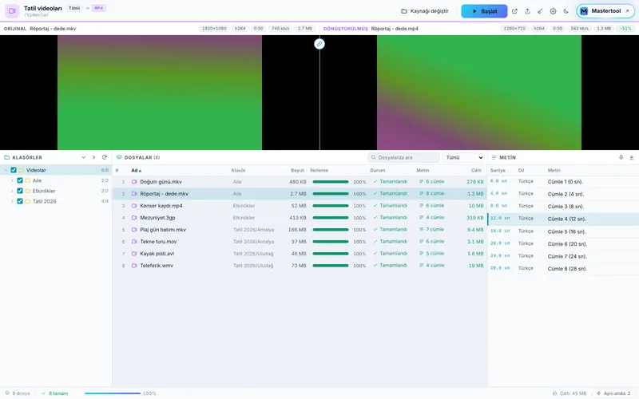This screenshot has height=399, width=639.
Task: Click the microphone icon in Metin panel
Action: click(621, 157)
